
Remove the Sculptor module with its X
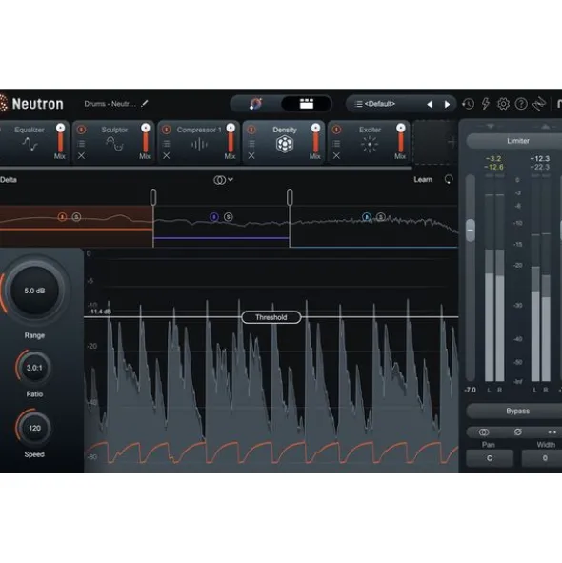(81, 156)
